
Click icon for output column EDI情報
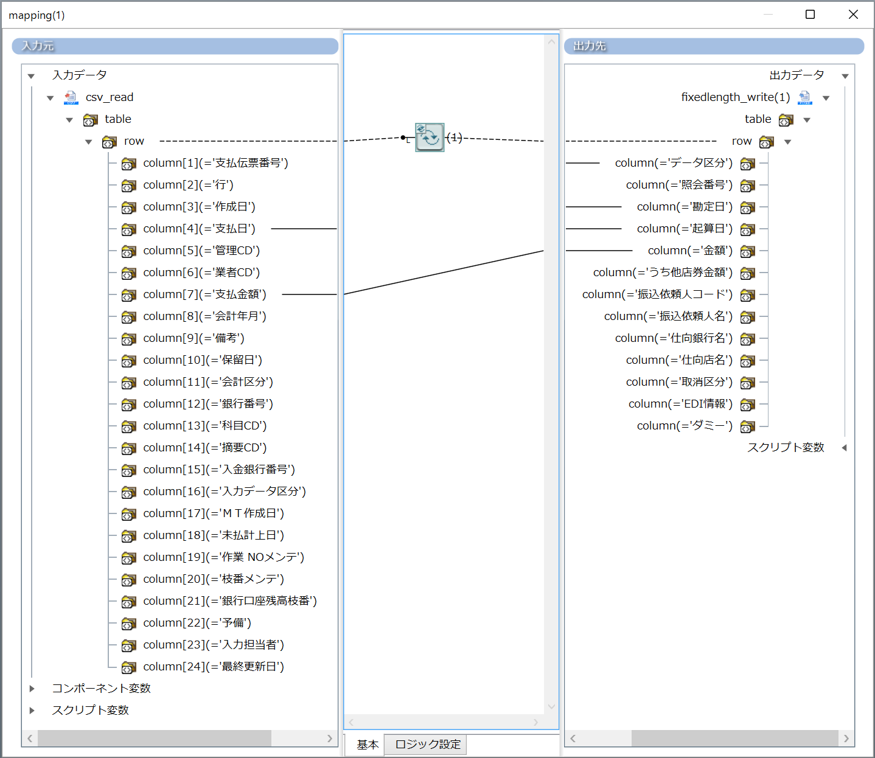click(748, 405)
